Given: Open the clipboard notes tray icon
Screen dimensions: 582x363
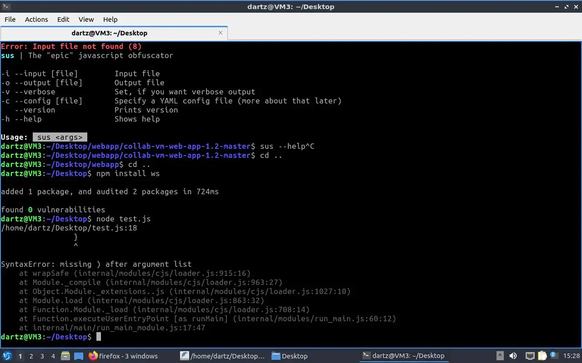Looking at the screenshot, I should [x=542, y=356].
